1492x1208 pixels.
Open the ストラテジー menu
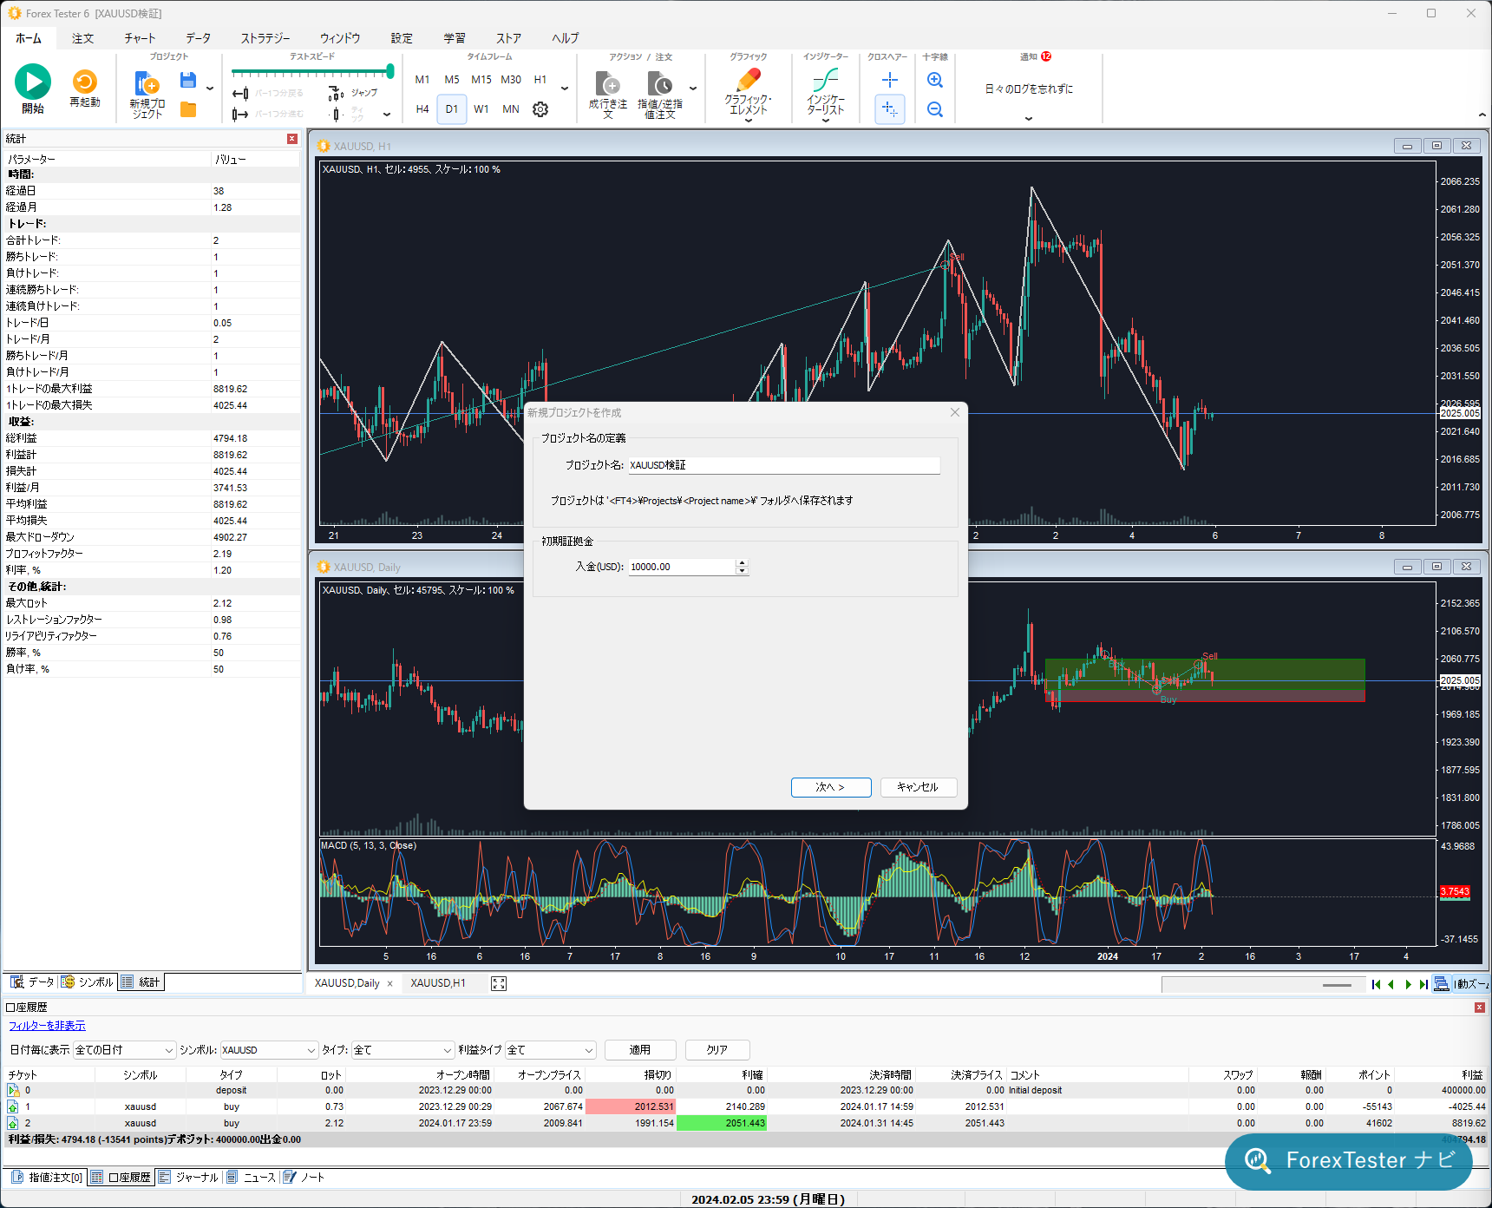coord(265,38)
